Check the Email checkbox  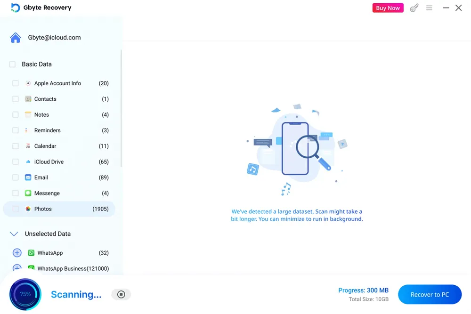point(16,177)
